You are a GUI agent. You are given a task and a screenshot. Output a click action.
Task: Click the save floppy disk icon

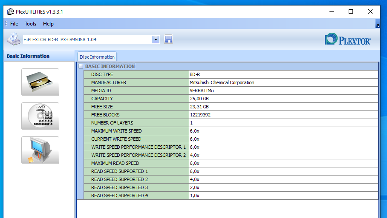168,40
